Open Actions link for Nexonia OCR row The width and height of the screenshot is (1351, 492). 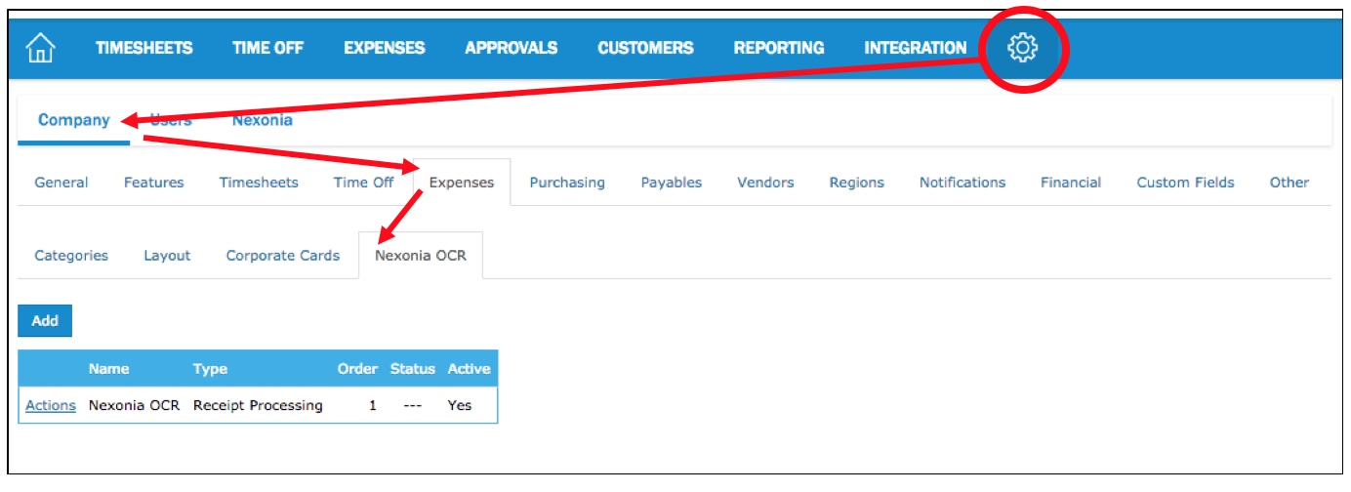tap(51, 406)
